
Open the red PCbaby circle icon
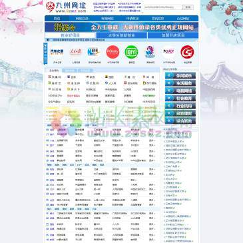click(x=113, y=52)
